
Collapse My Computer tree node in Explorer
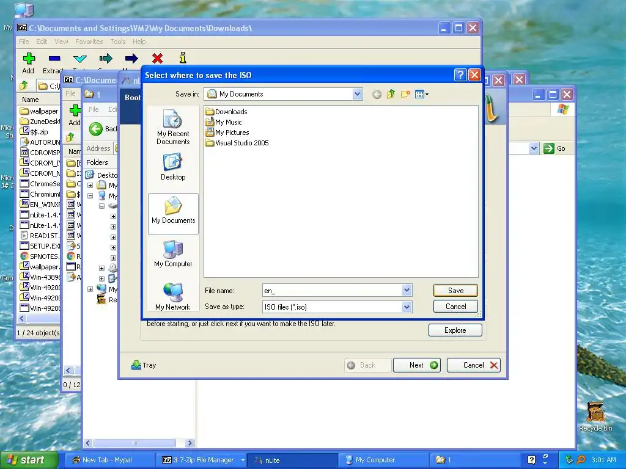(90, 196)
